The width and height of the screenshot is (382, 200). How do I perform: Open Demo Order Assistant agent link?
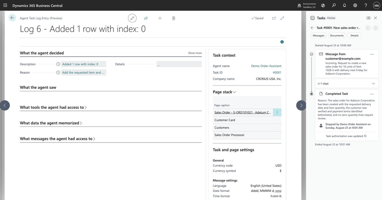point(266,66)
